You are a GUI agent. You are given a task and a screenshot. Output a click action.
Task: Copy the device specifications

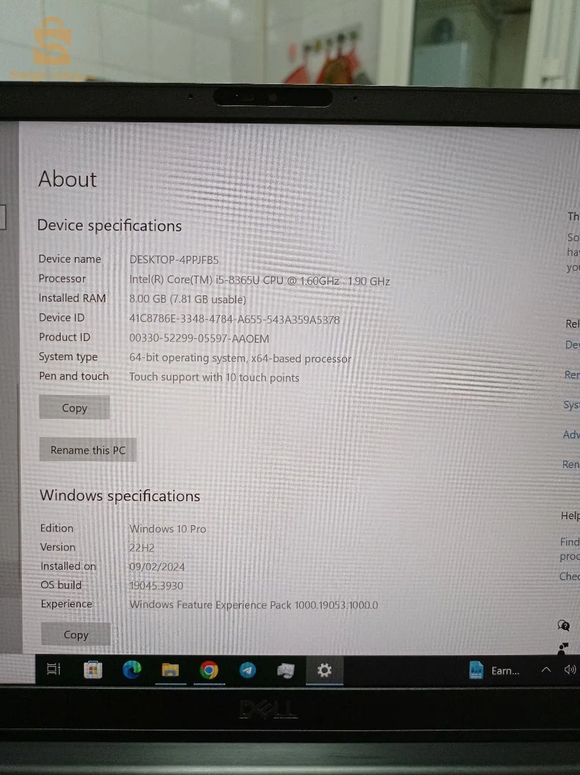74,407
